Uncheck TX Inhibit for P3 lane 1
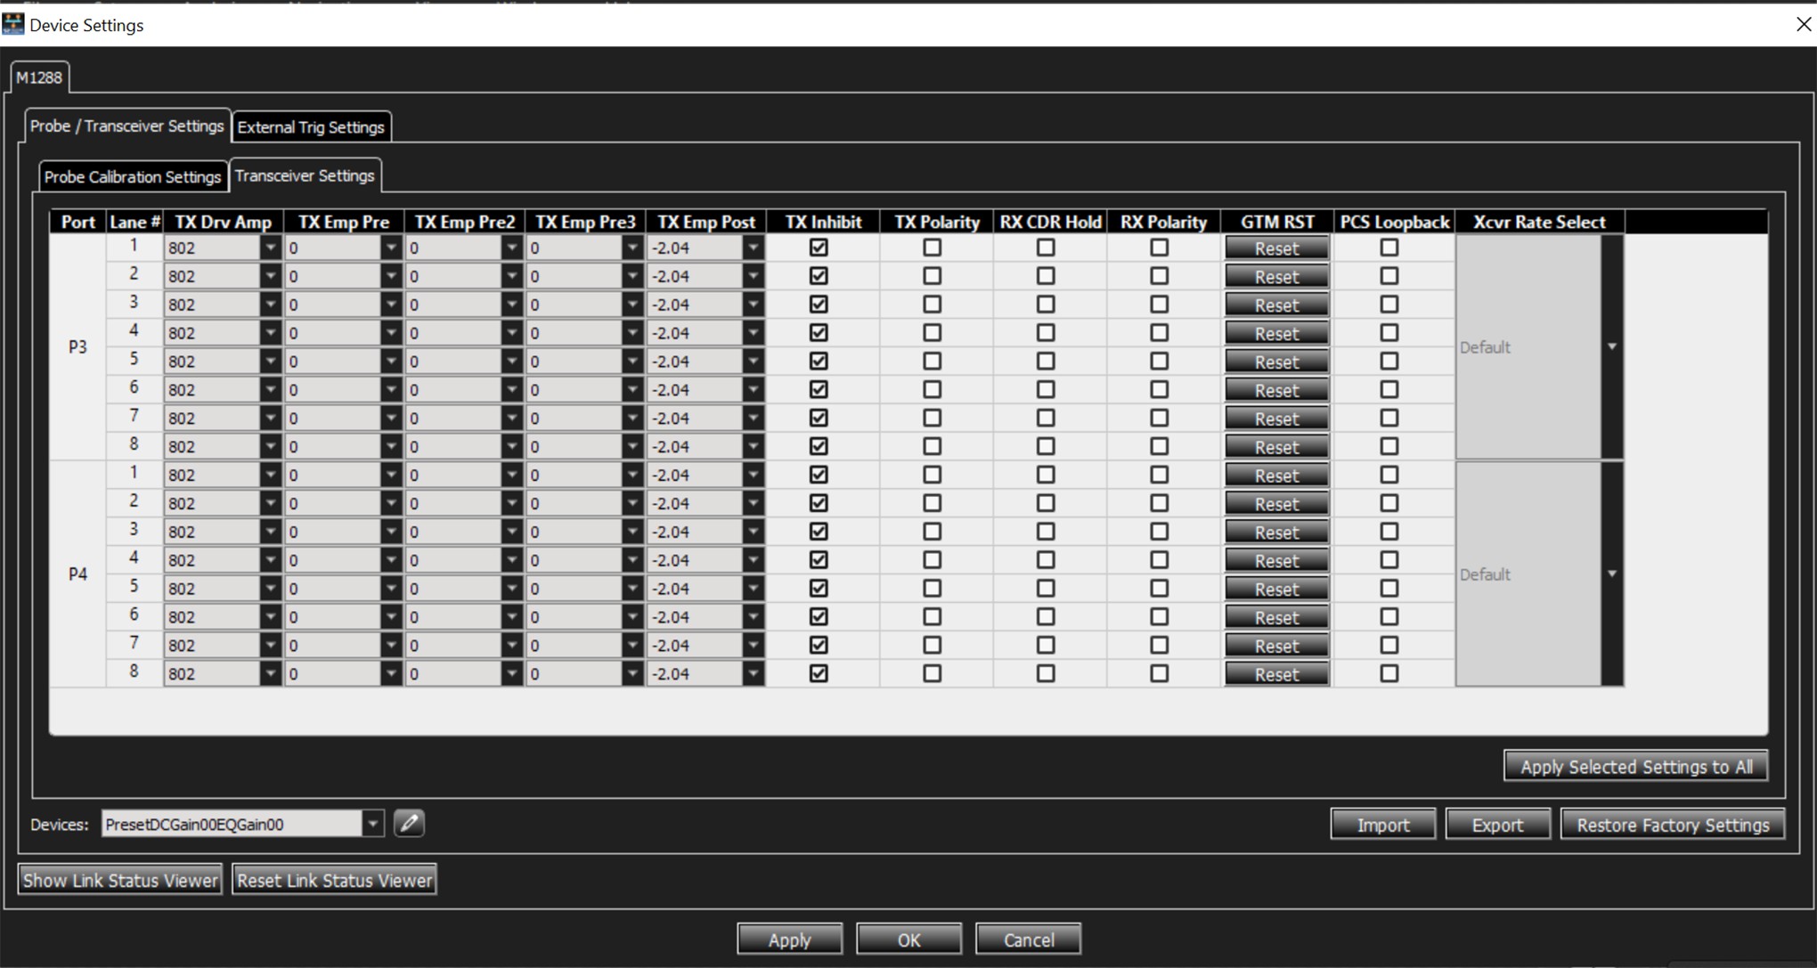The image size is (1817, 968). 819,248
